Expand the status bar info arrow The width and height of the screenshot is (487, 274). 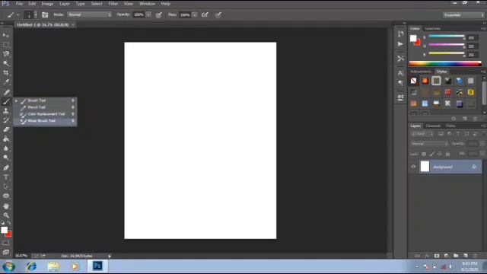(110, 256)
